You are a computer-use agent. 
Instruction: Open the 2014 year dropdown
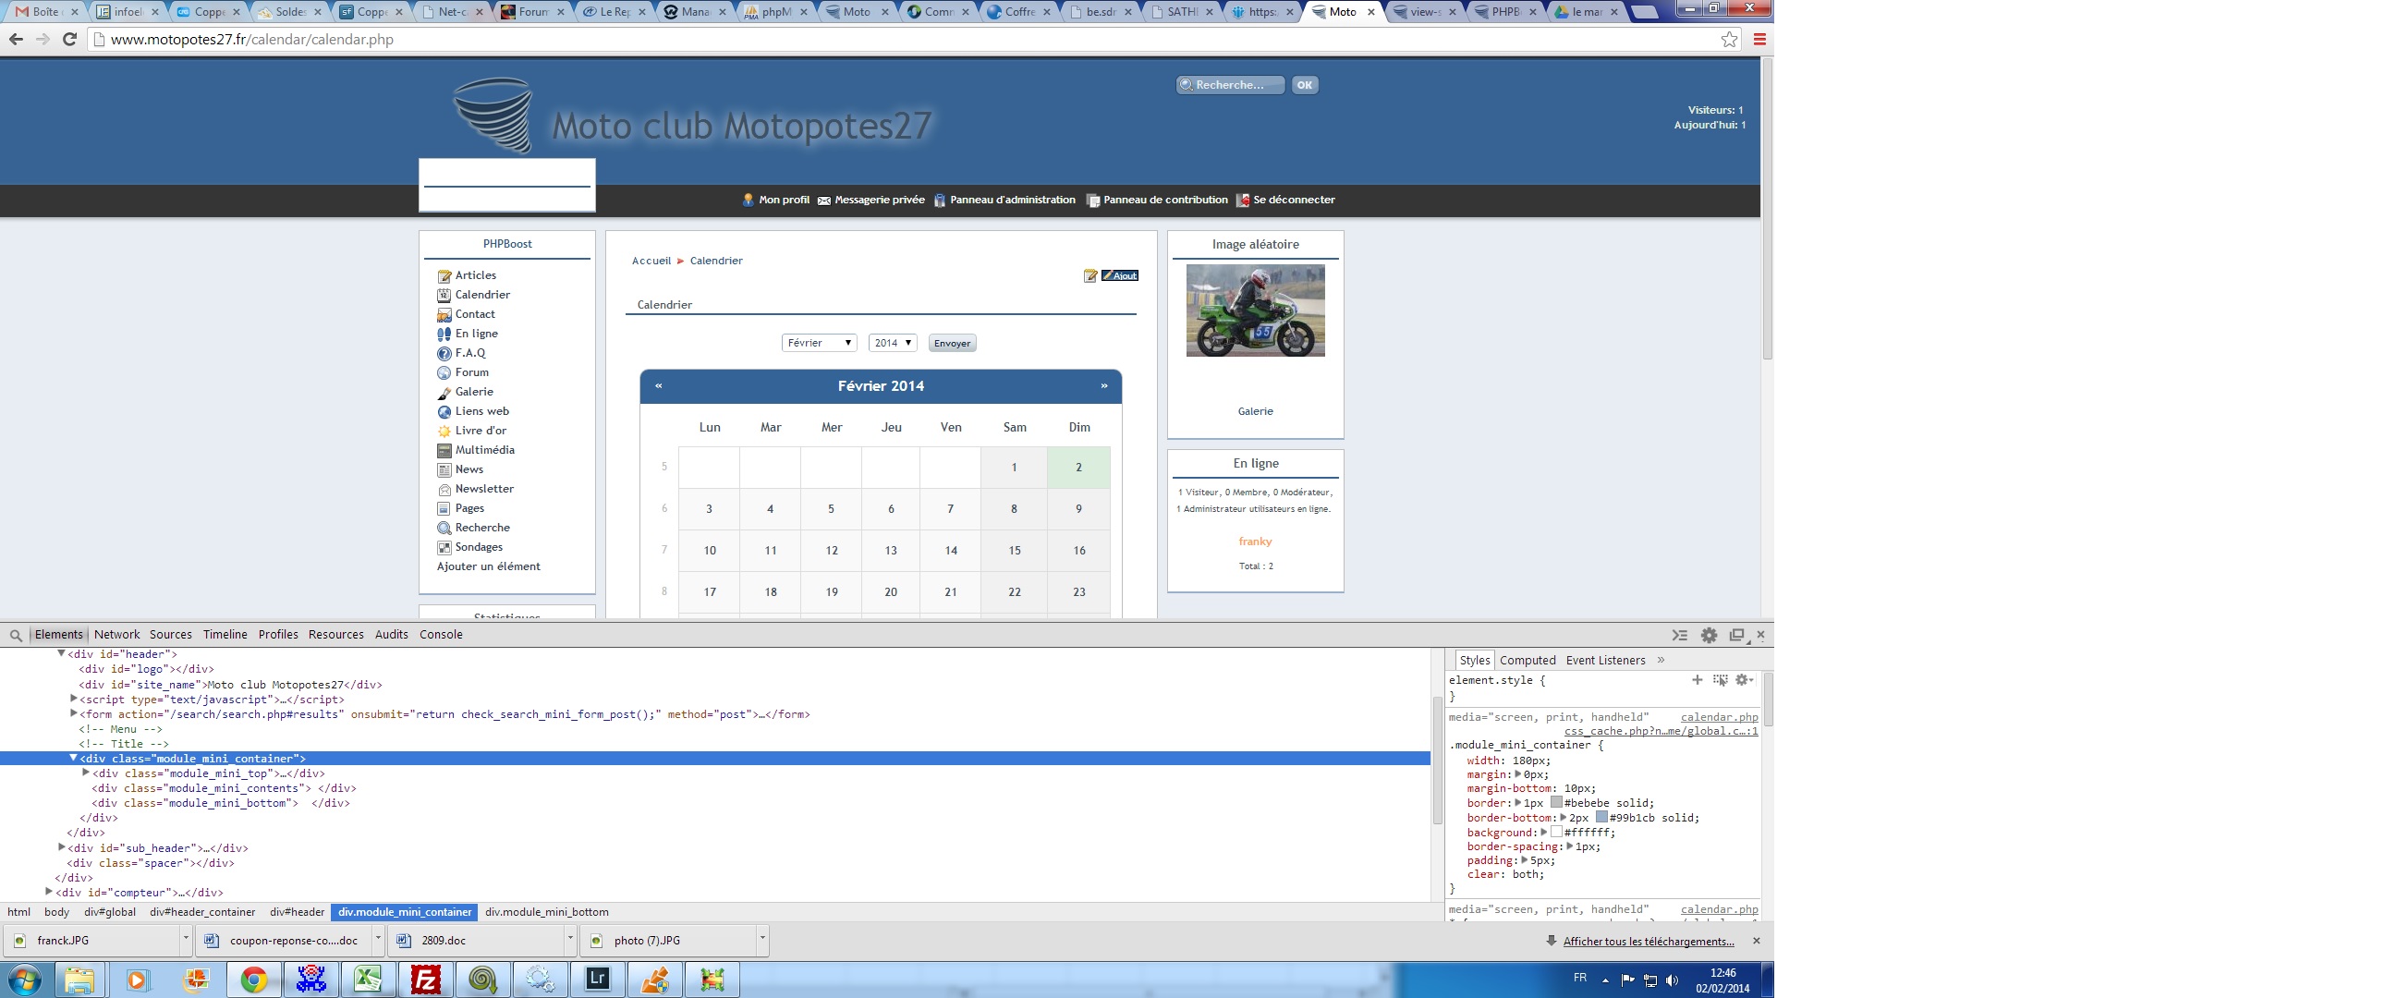[x=892, y=343]
